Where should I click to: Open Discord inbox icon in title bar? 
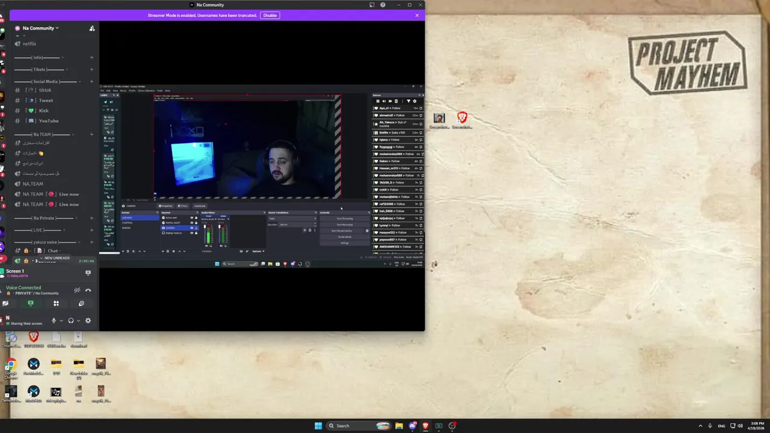pyautogui.click(x=372, y=5)
